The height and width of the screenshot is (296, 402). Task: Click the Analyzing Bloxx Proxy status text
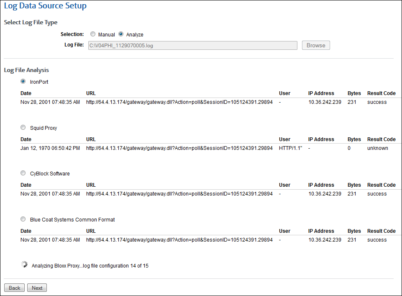[x=90, y=266]
